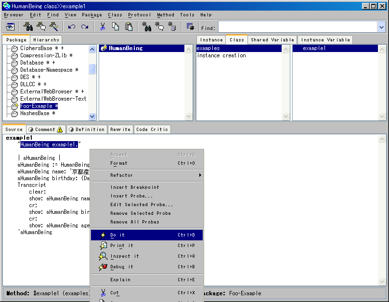Viewport: 389px width, 302px height.
Task: Switch to the Rewrite tab
Action: pyautogui.click(x=120, y=130)
